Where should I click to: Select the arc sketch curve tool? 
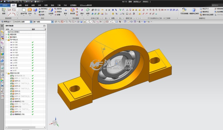tap(14, 14)
